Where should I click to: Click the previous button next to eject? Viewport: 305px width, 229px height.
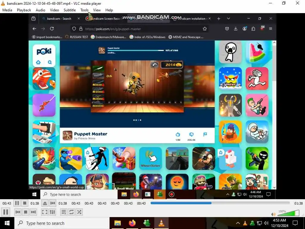point(52,203)
